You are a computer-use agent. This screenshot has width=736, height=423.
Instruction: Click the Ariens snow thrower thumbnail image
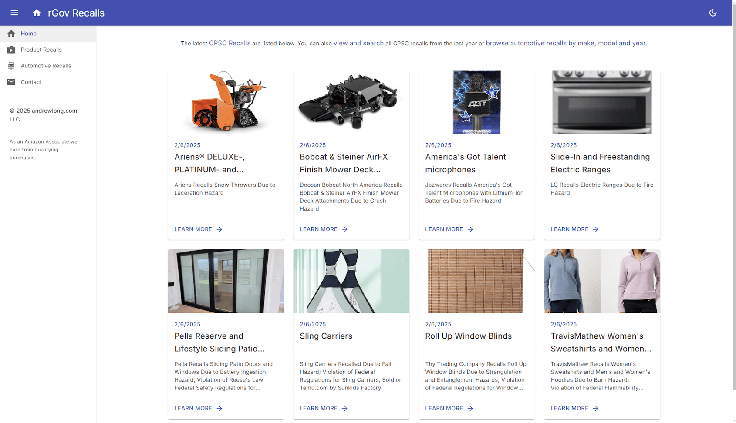tap(226, 102)
